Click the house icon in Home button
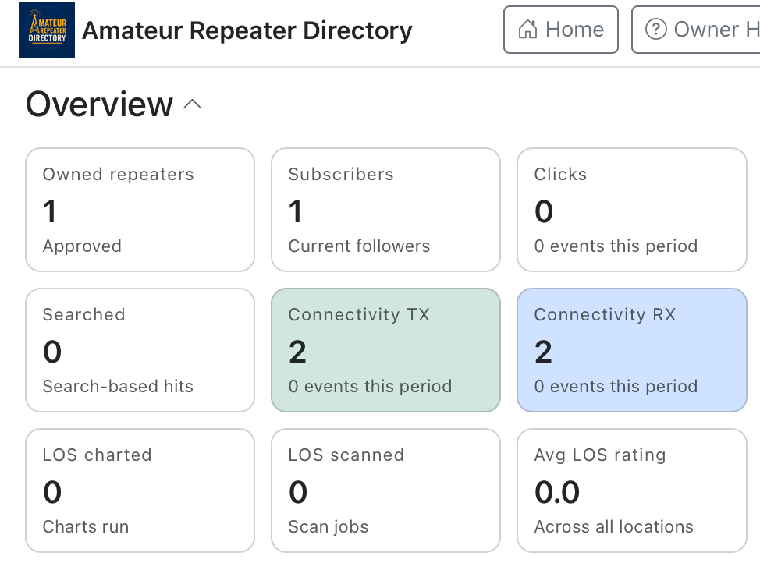 click(528, 30)
